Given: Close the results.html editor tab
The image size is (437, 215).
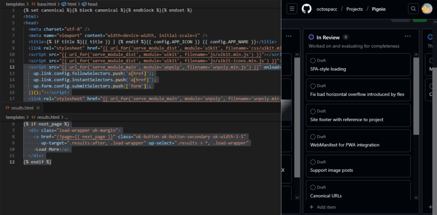Looking at the screenshot, I should coord(38,108).
